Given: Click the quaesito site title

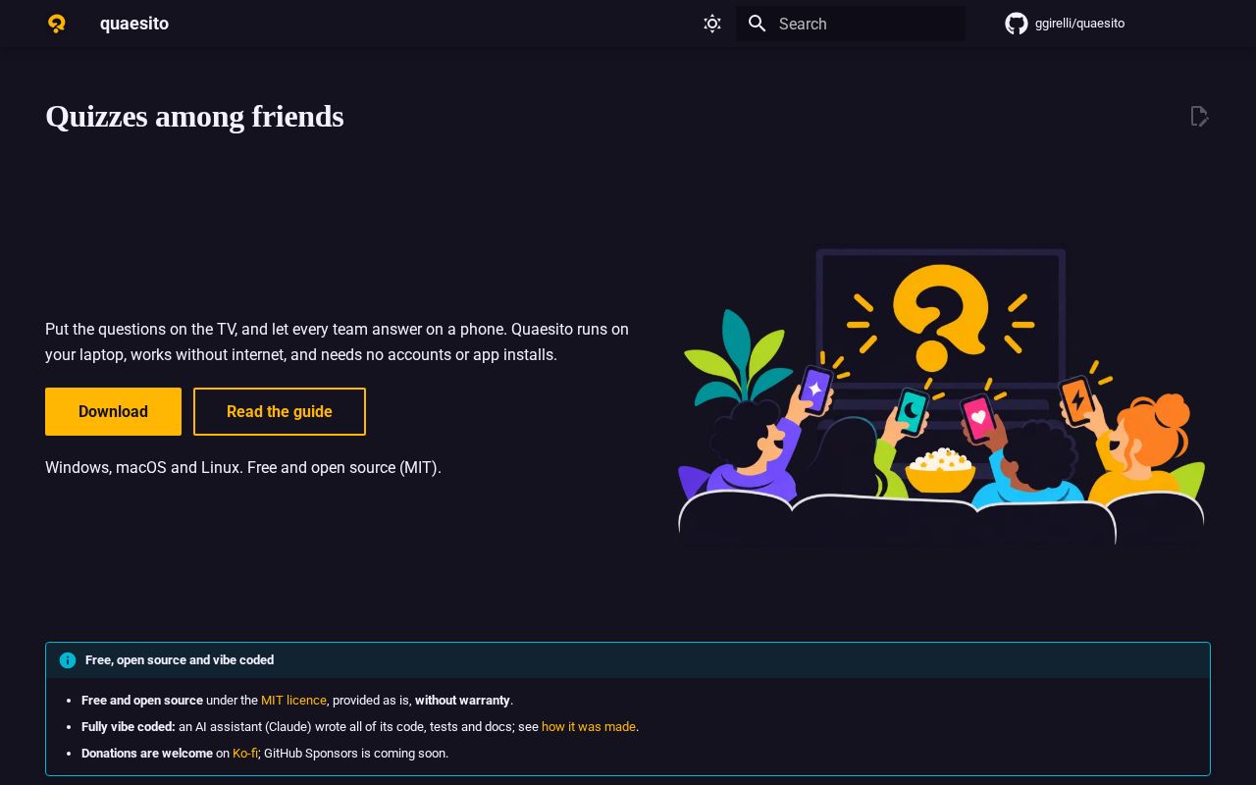Looking at the screenshot, I should (134, 24).
